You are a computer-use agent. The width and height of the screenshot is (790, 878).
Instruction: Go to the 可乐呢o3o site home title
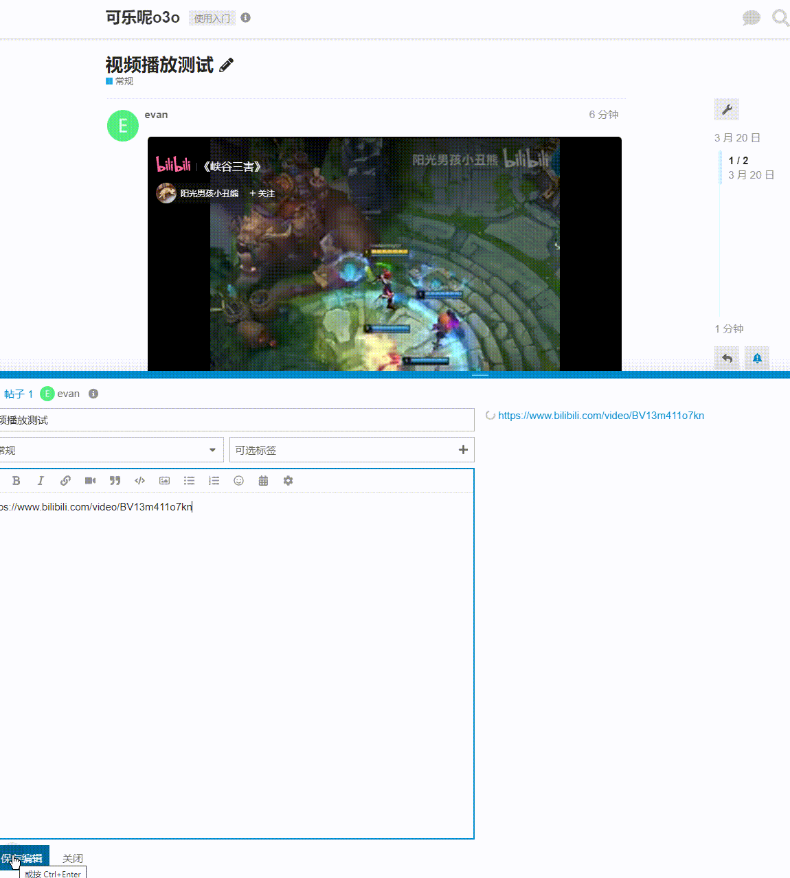(143, 18)
